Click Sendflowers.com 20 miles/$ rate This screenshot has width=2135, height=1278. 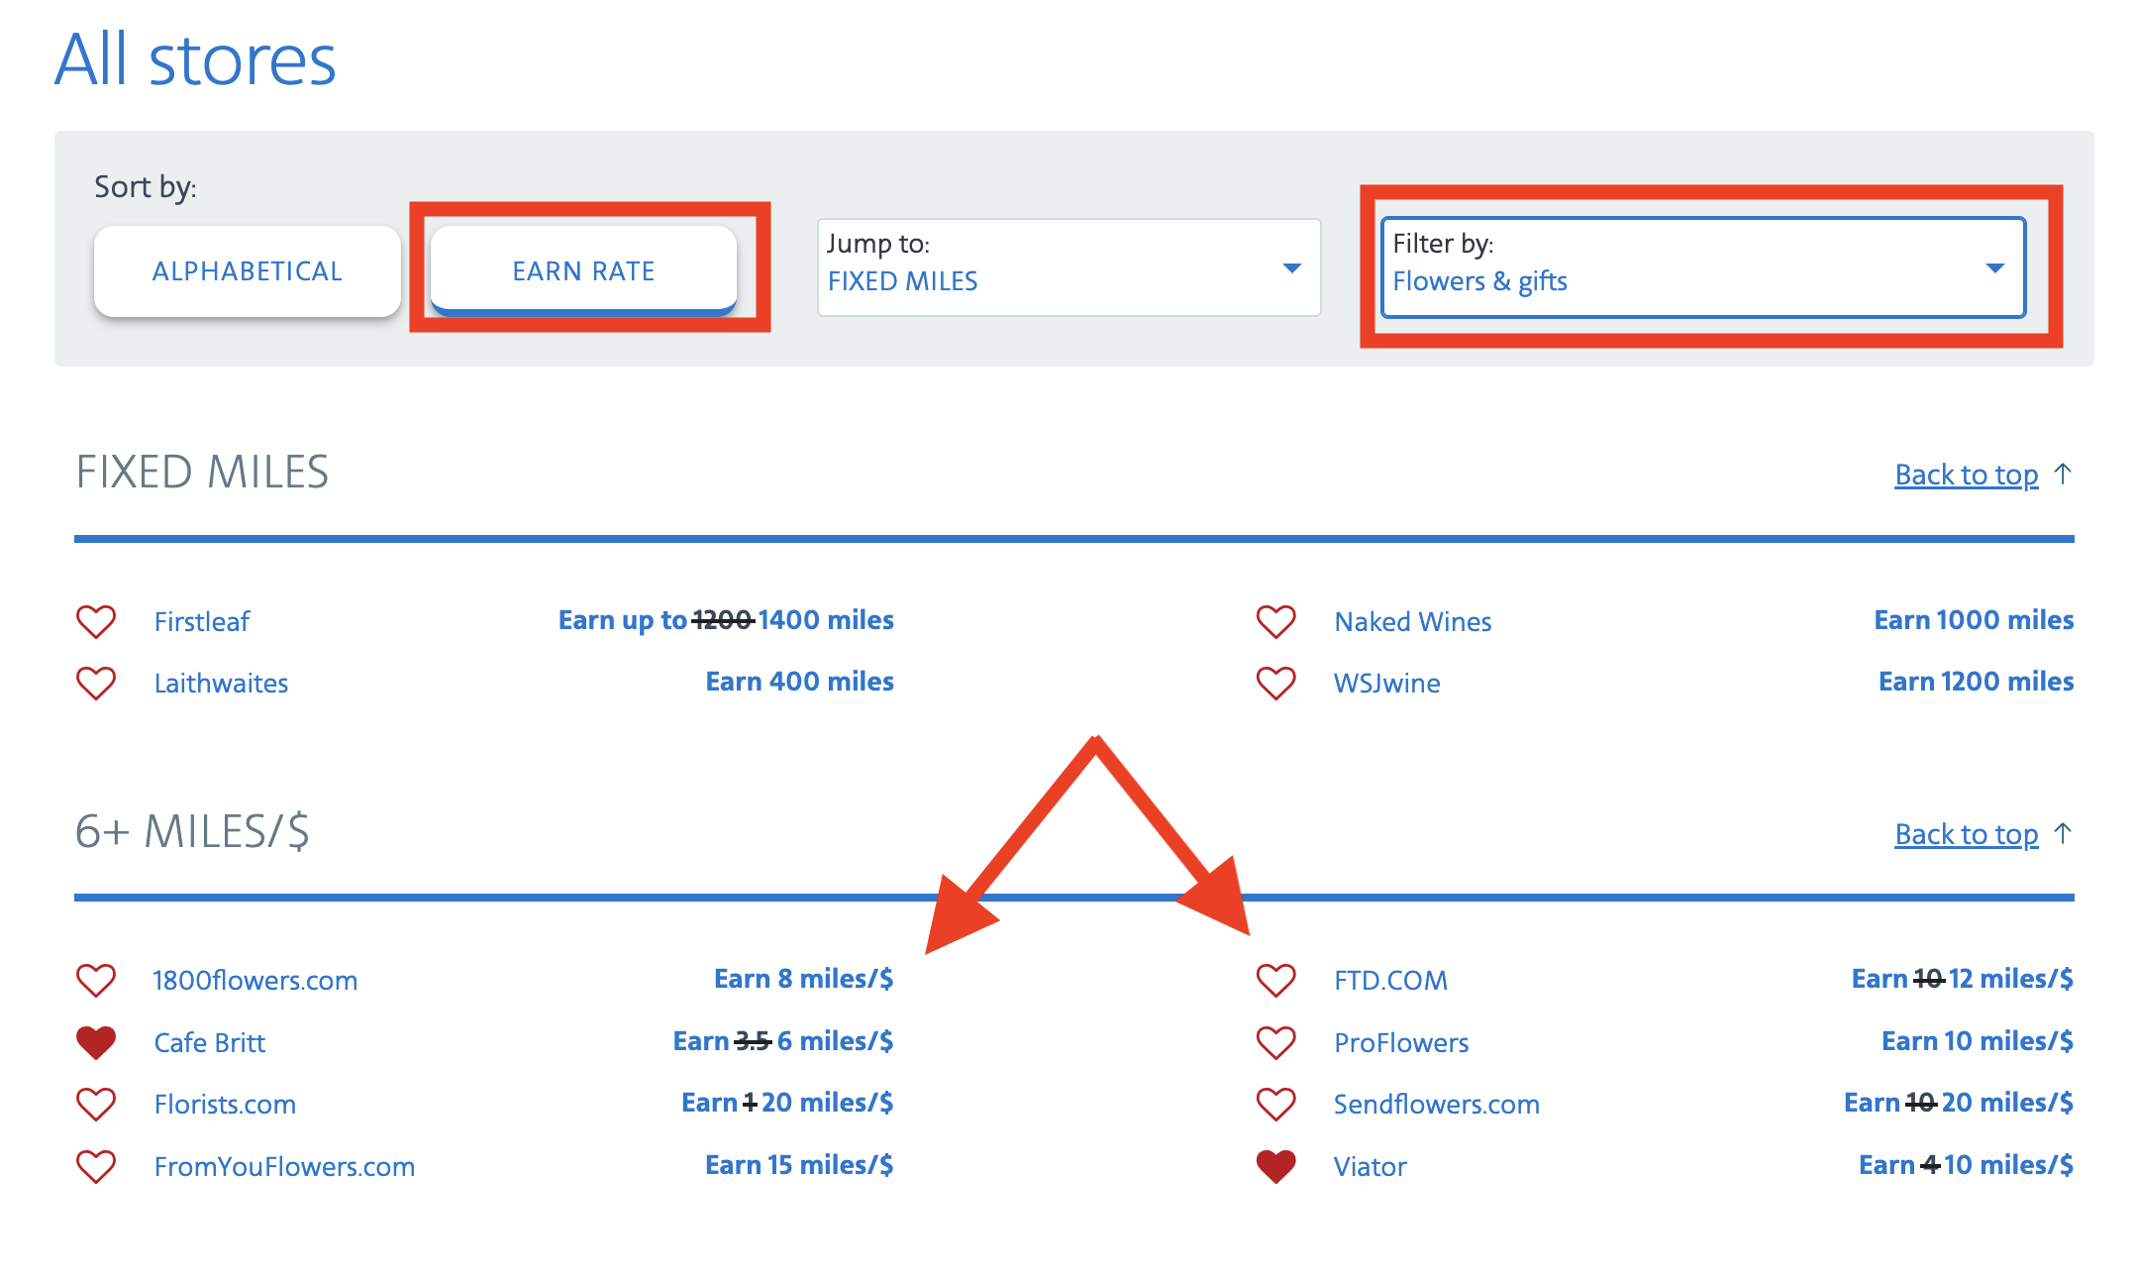pyautogui.click(x=1959, y=1103)
